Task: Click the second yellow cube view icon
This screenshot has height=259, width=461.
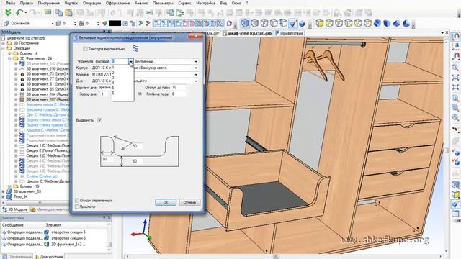Action: (x=329, y=23)
